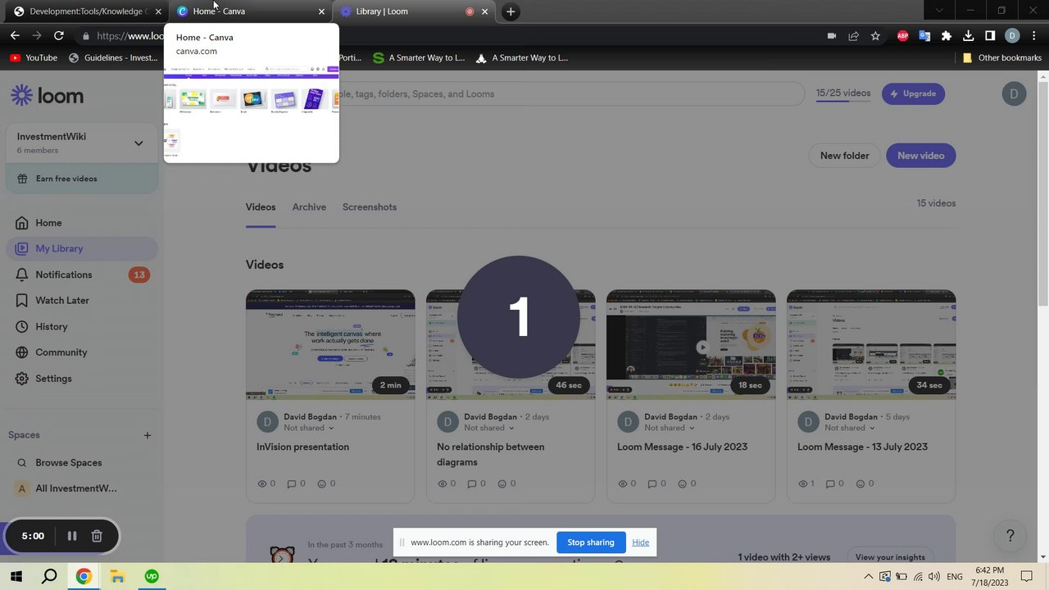This screenshot has width=1049, height=590.
Task: Reload the page in Chrome toolbar
Action: pyautogui.click(x=59, y=36)
